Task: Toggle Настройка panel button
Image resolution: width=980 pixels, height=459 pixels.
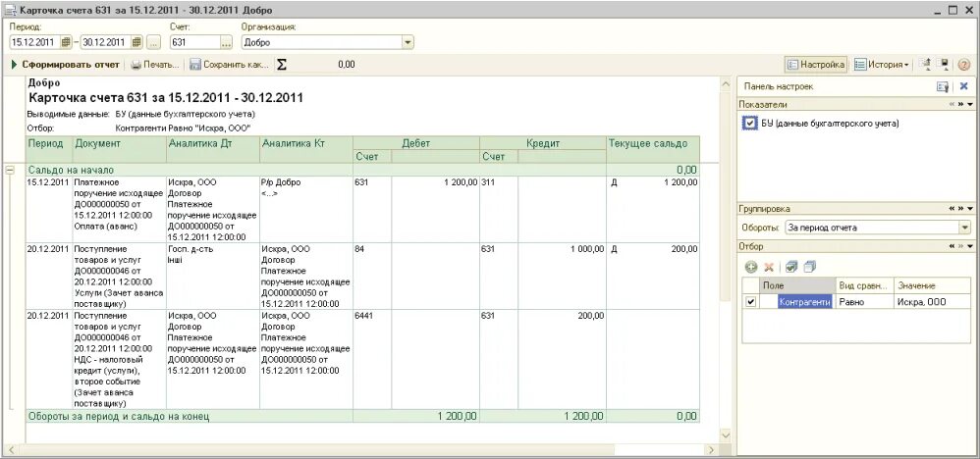Action: click(816, 65)
